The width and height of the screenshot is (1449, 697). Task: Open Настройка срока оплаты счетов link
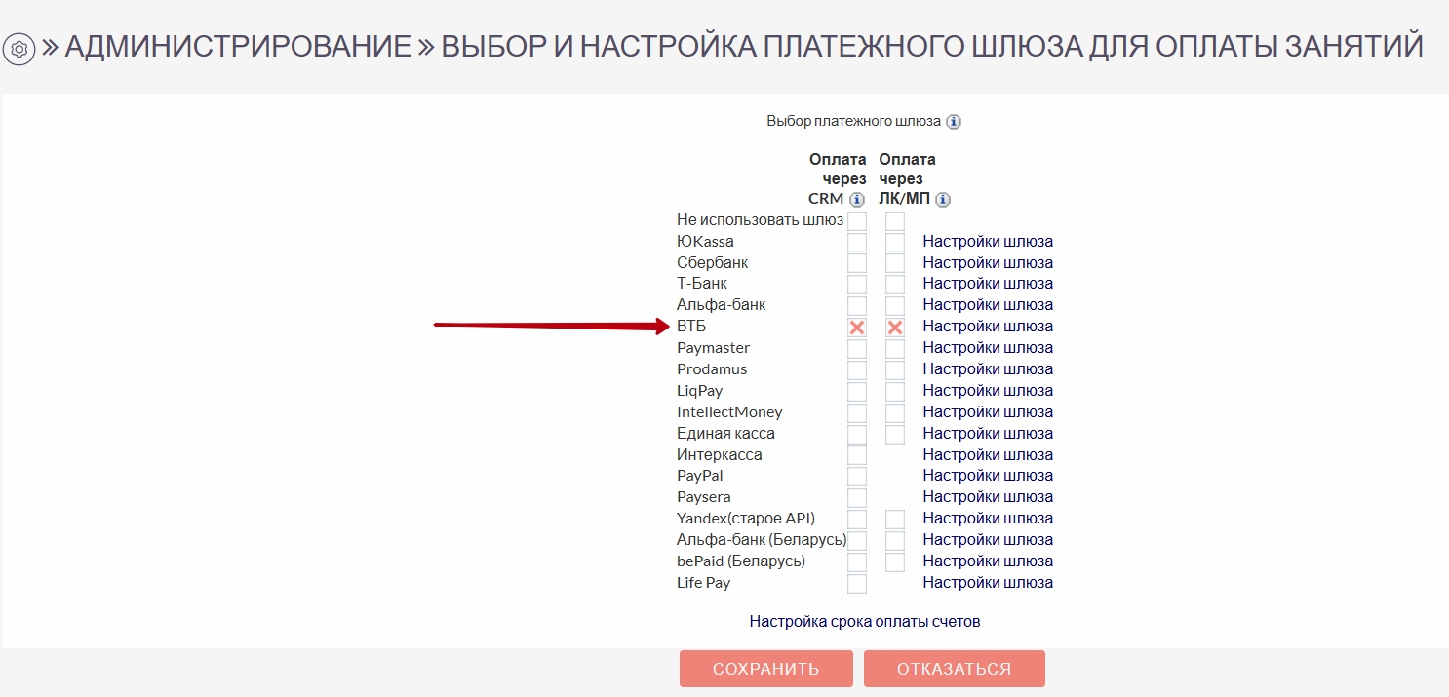865,622
